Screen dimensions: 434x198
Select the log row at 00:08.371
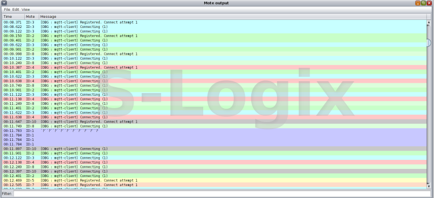click(214, 22)
